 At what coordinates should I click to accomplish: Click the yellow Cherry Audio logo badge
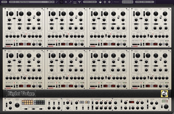click(x=164, y=93)
